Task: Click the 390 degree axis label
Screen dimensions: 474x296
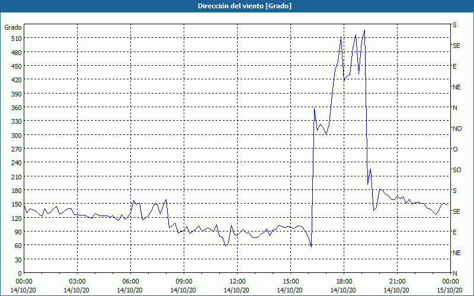Action: click(16, 94)
